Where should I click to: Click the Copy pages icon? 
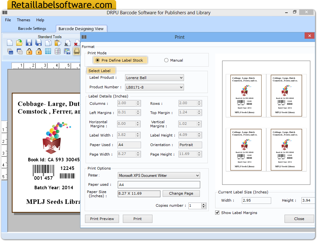click(x=48, y=43)
